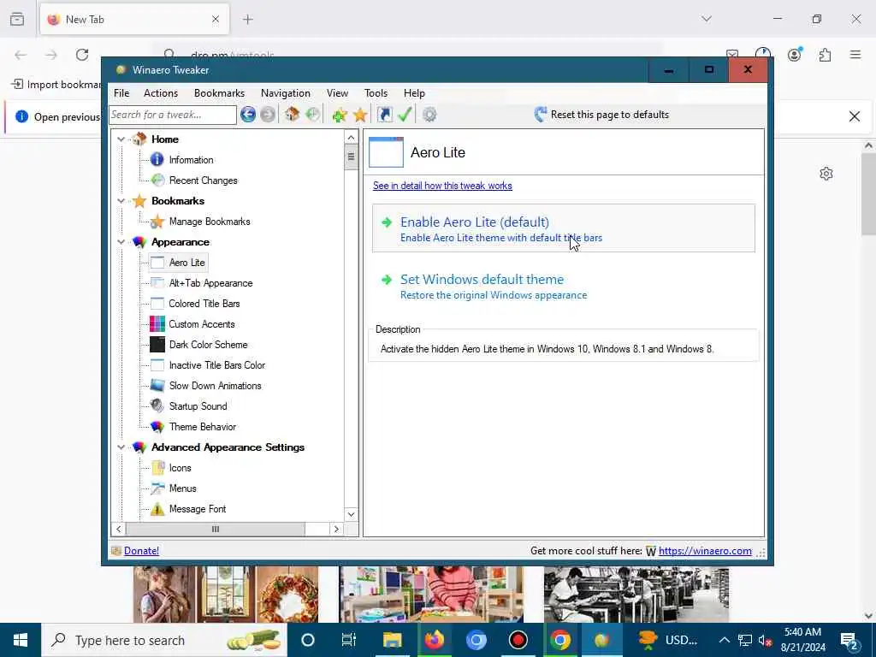Click Google Chrome taskbar icon
876x657 pixels.
coord(559,640)
